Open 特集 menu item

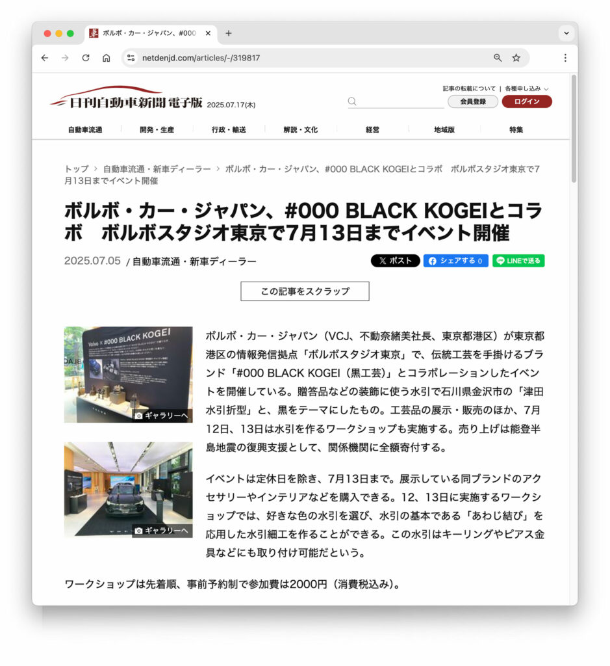point(516,129)
